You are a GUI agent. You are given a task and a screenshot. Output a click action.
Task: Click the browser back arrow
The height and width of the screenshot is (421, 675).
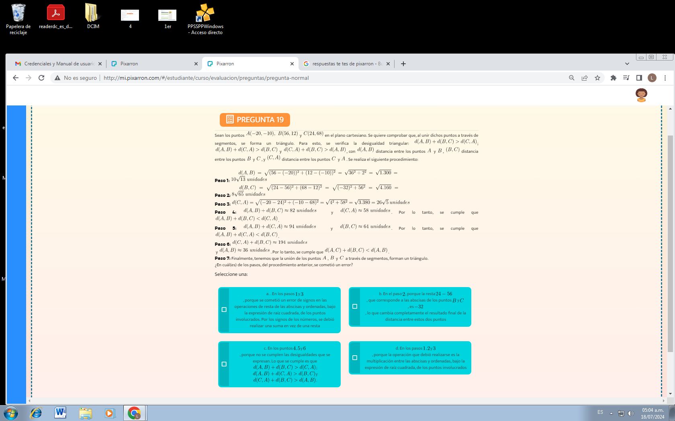[x=16, y=78]
